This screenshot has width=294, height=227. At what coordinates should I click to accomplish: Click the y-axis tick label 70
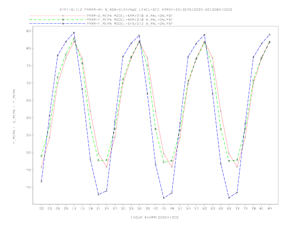coord(29,83)
